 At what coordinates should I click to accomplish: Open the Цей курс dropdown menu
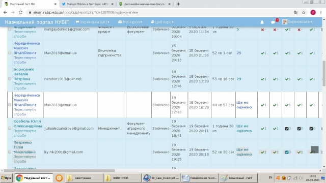[x=162, y=22]
